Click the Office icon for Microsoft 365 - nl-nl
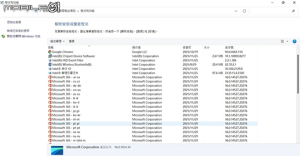Screen dimensions: 300x156 pos(50,119)
